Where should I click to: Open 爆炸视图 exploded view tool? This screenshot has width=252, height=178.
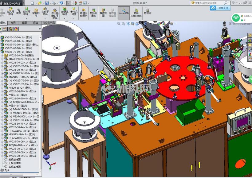[x=103, y=13]
